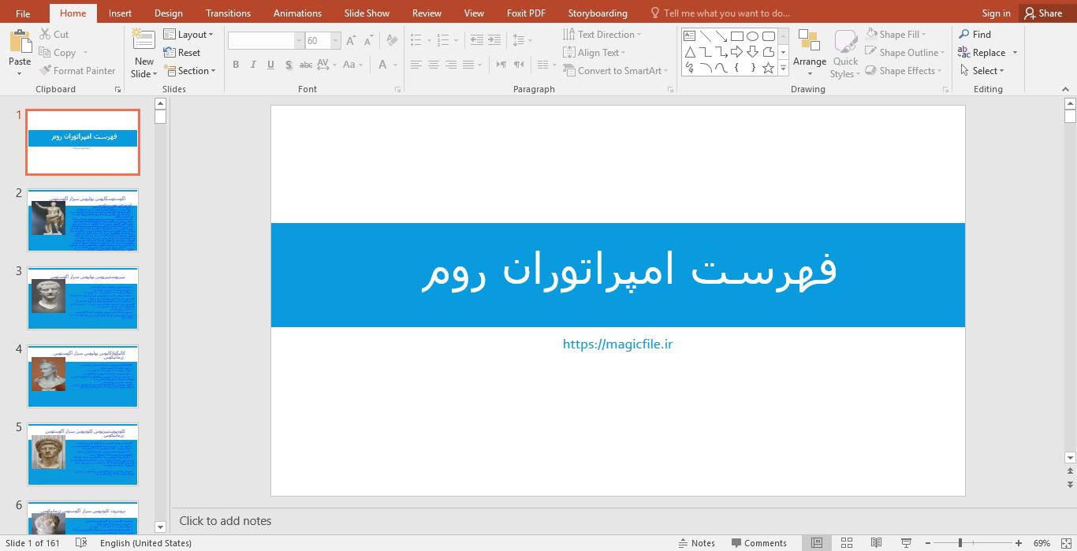
Task: Toggle Bold formatting
Action: tap(236, 65)
